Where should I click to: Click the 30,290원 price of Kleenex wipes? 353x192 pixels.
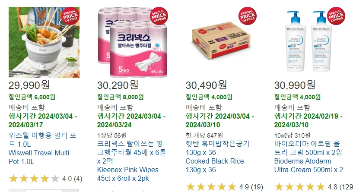pos(118,85)
